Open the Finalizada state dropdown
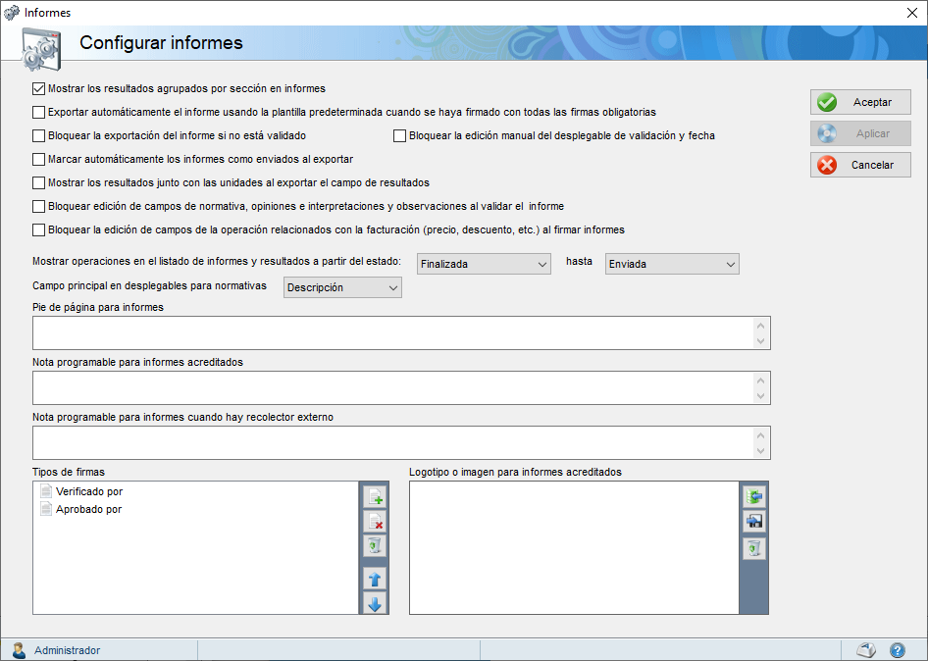 [484, 264]
